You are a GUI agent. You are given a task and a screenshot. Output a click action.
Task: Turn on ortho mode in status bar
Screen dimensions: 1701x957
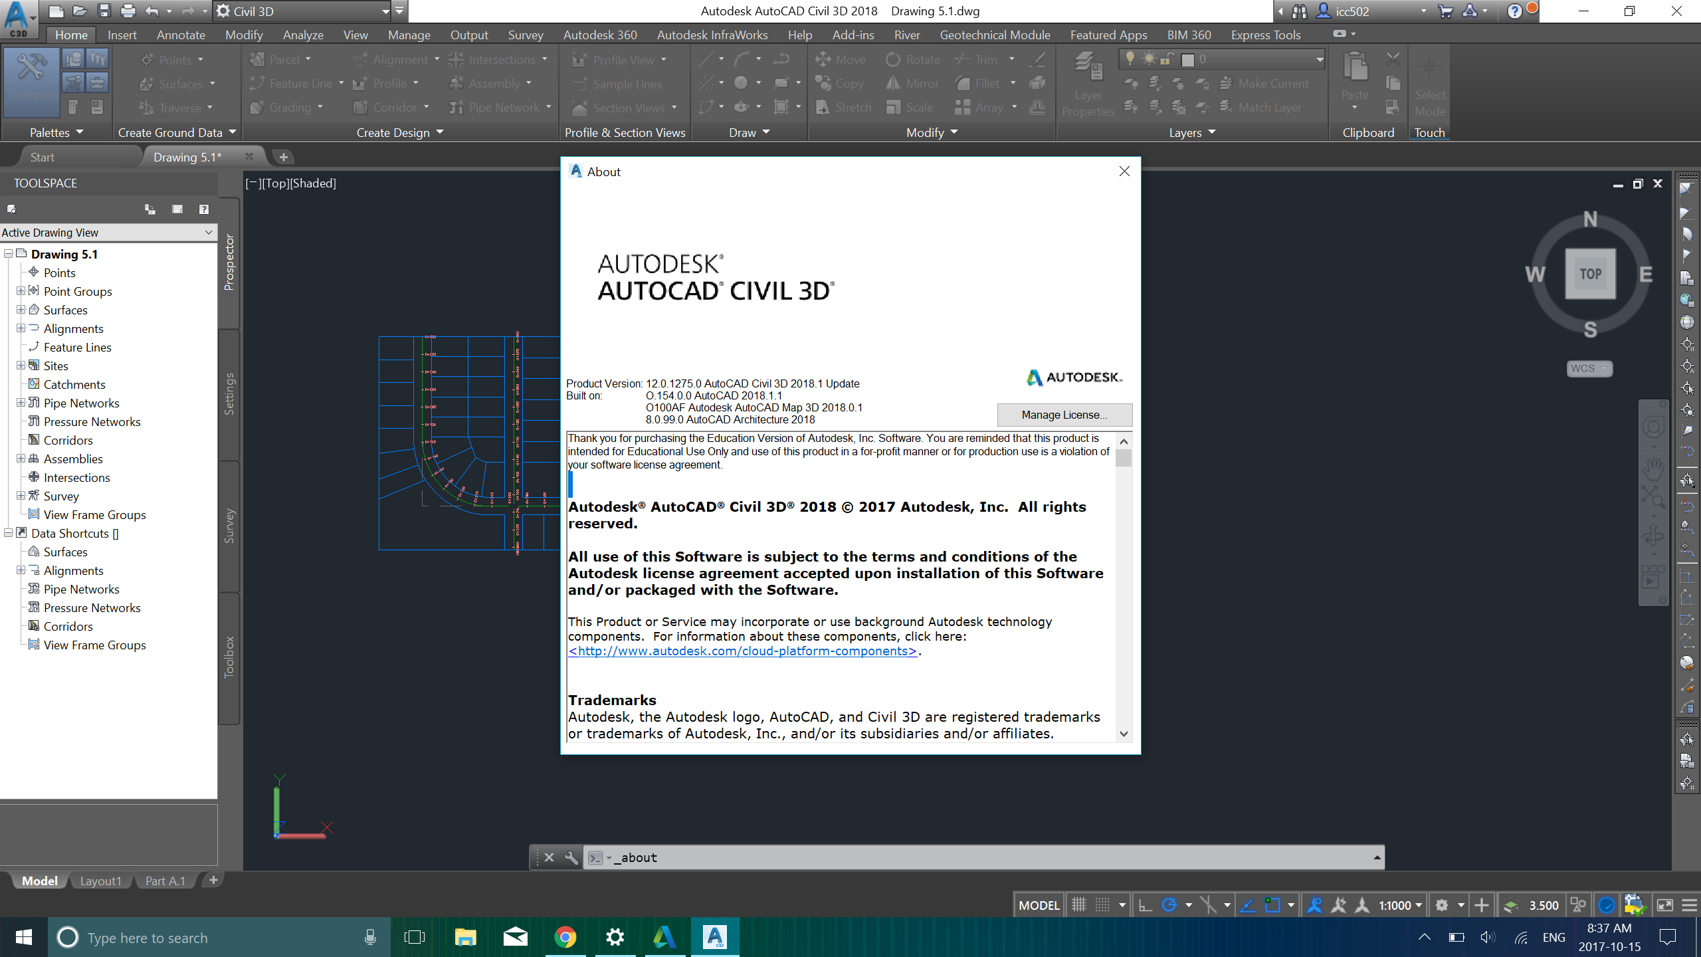(x=1144, y=904)
